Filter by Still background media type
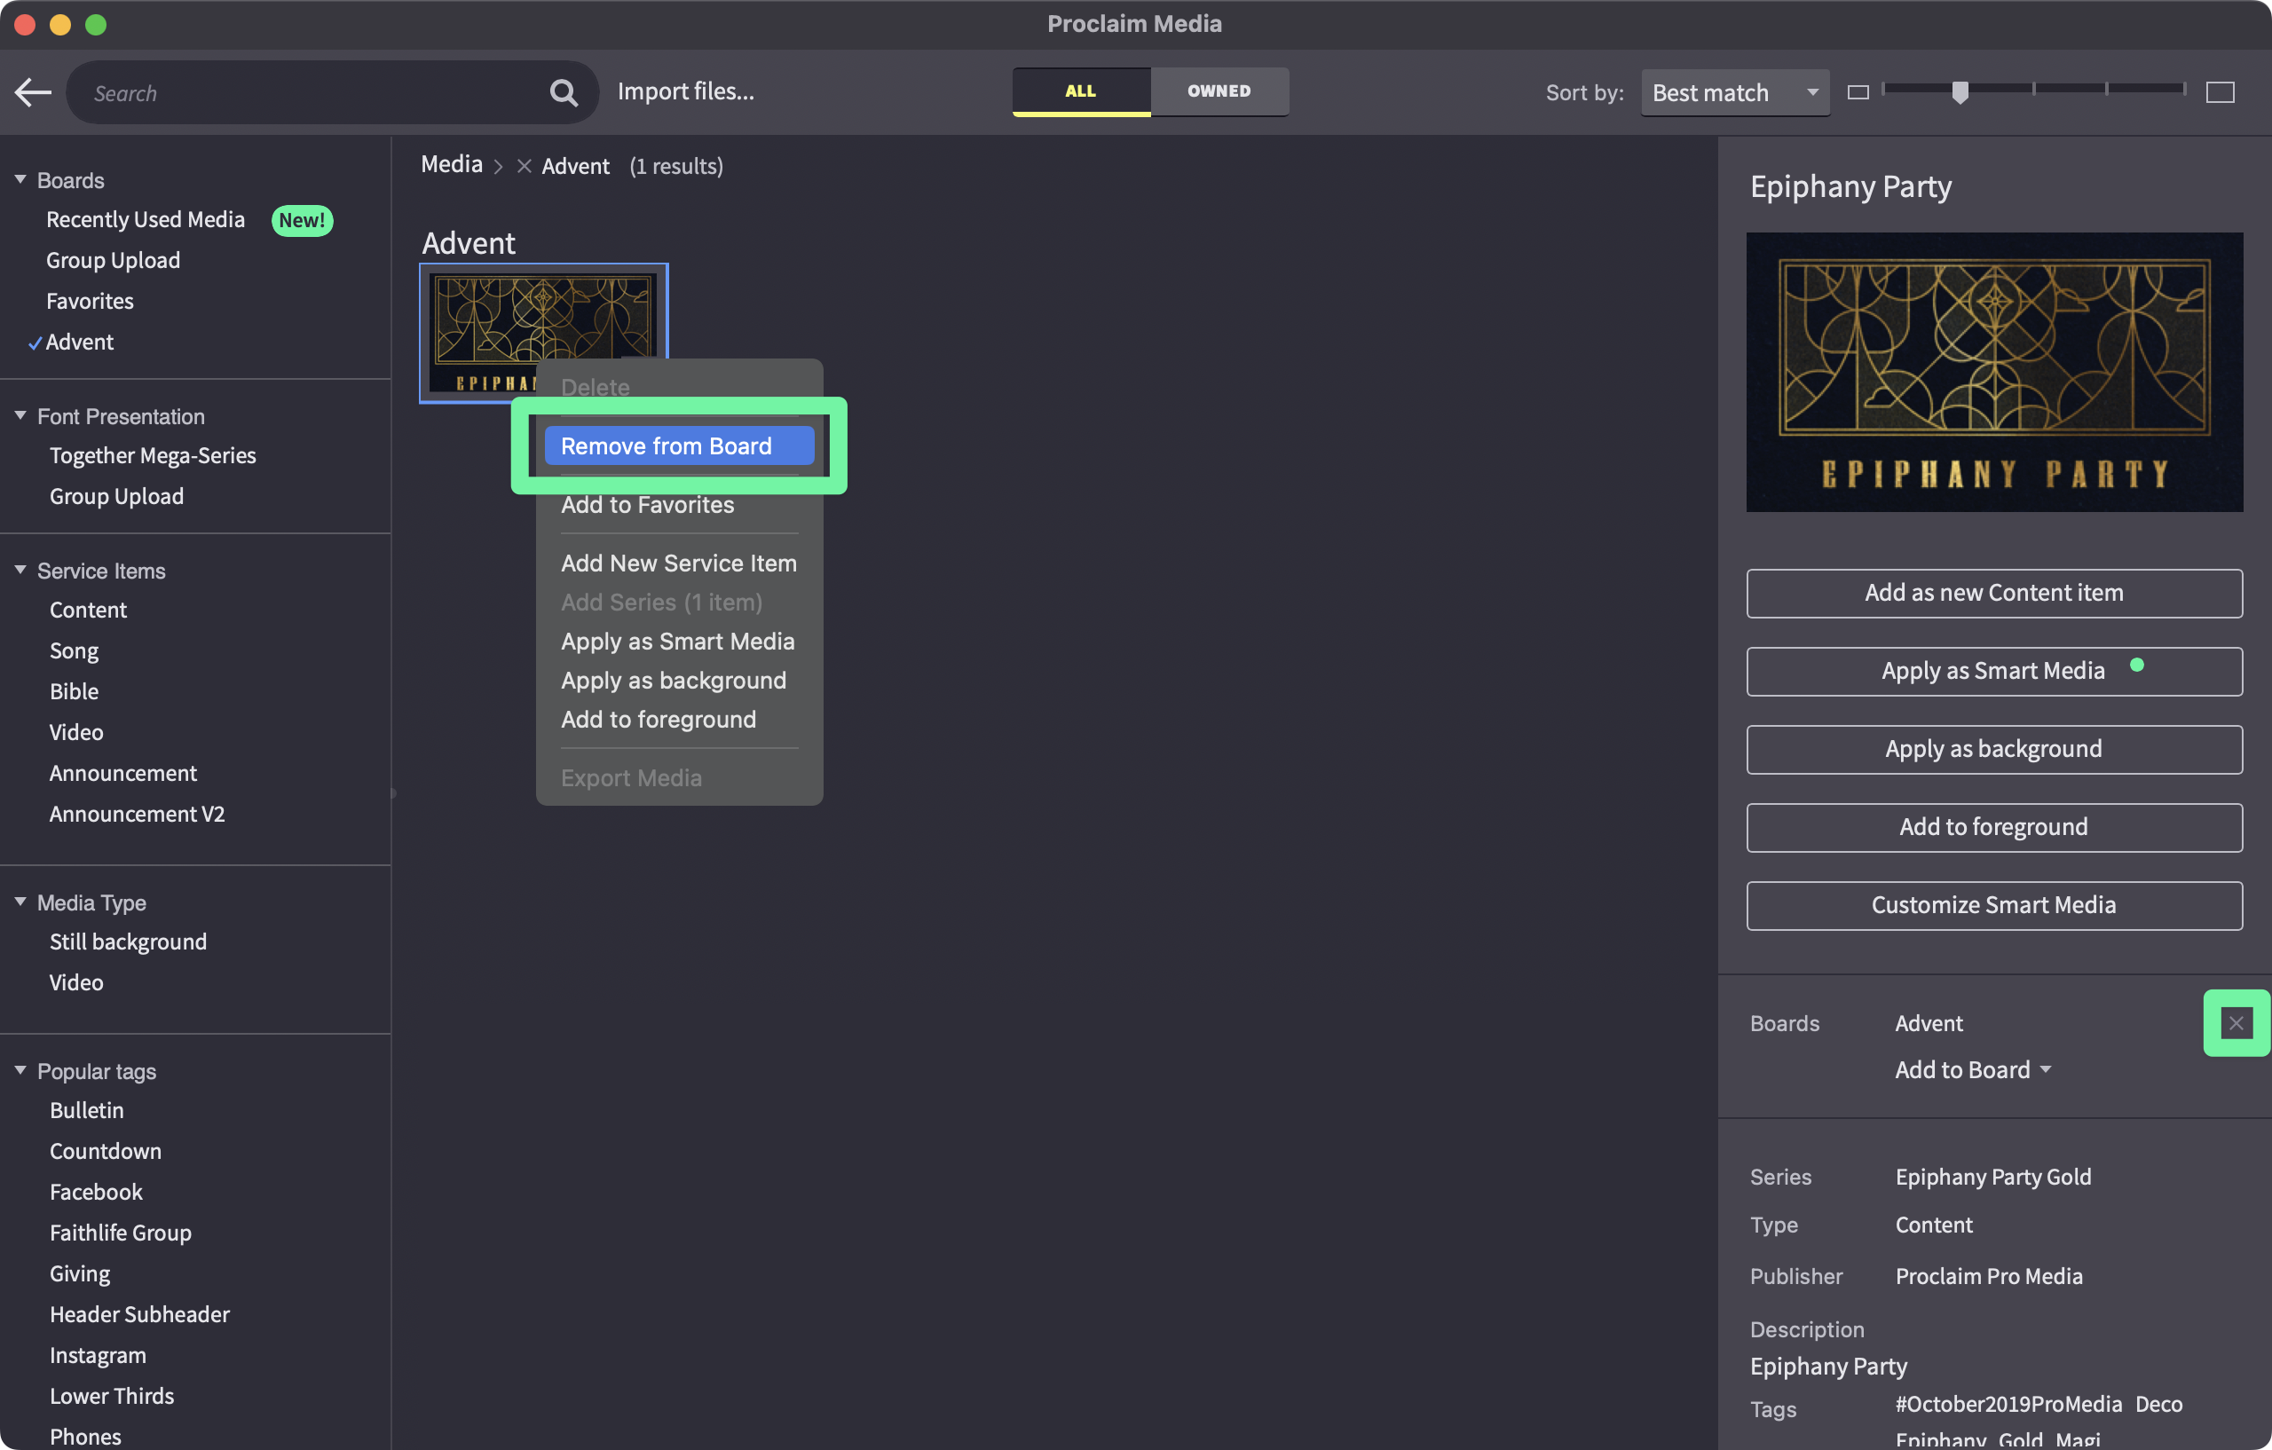This screenshot has width=2272, height=1450. [129, 942]
